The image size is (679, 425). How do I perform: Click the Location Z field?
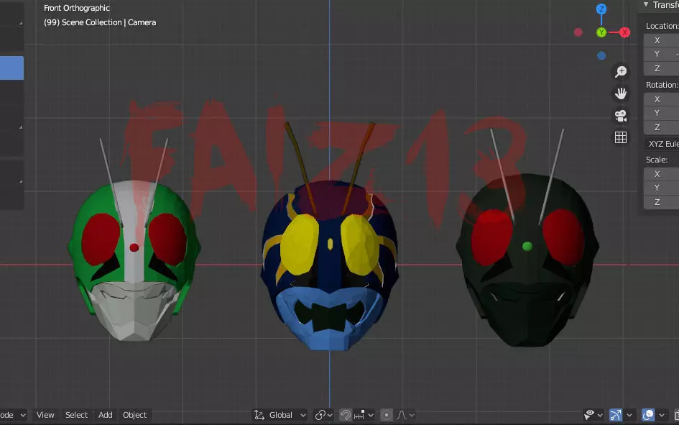tap(661, 68)
